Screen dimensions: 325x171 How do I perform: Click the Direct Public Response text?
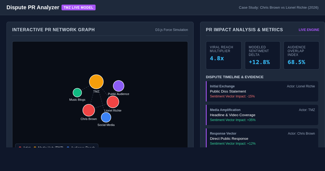point(229,138)
